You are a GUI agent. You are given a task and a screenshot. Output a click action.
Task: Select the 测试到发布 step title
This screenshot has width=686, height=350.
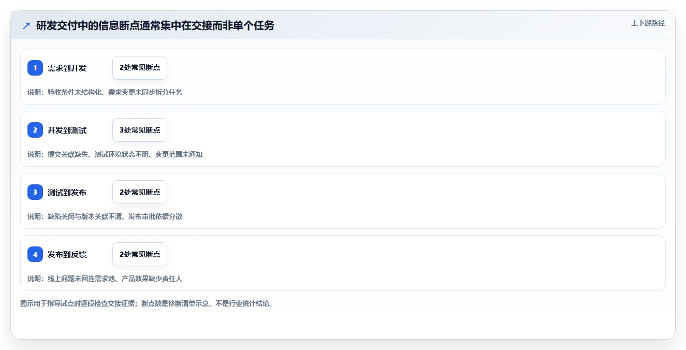point(67,192)
